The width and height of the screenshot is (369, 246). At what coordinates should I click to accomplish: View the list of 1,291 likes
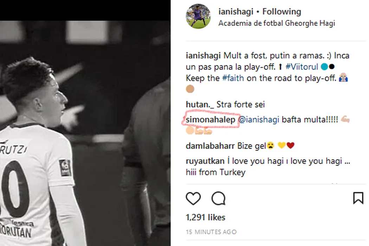pyautogui.click(x=206, y=218)
